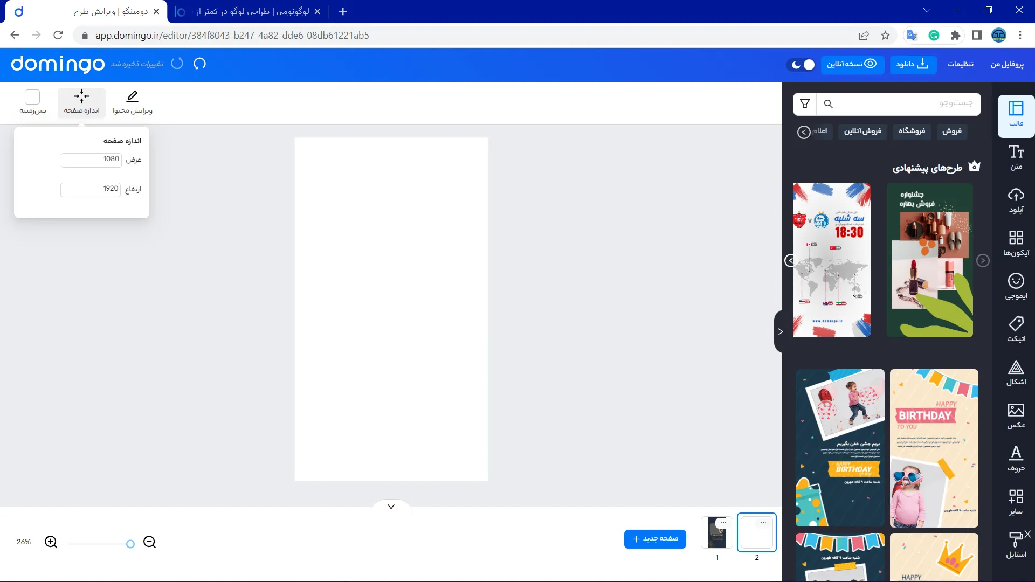Choose the dark blue birthday template
The height and width of the screenshot is (582, 1035).
tap(840, 448)
